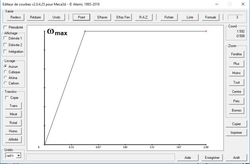Return to previous zoom with Préc
The height and width of the screenshot is (164, 250).
coord(237,101)
